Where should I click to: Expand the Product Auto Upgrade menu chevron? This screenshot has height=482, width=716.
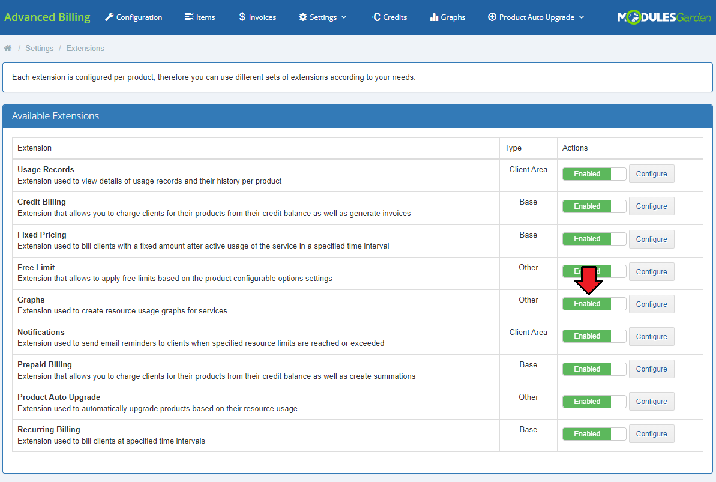pos(582,17)
